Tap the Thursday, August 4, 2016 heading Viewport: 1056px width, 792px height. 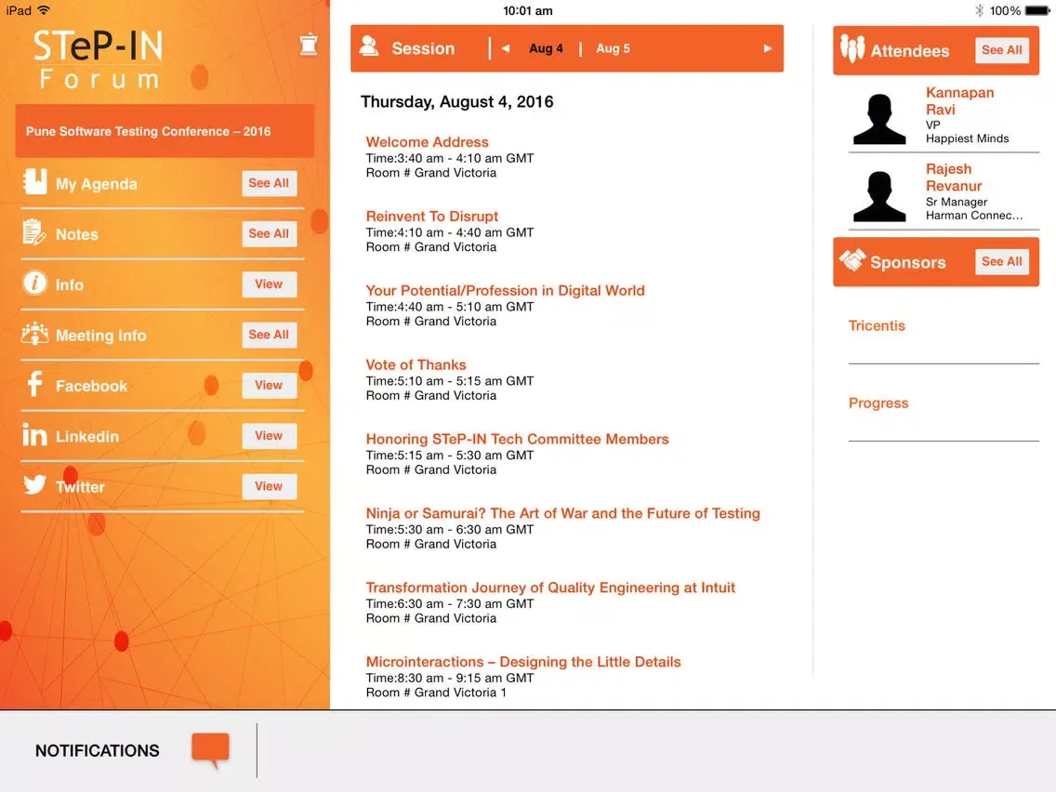[456, 101]
